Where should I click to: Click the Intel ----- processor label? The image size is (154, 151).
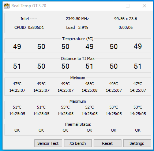click(x=29, y=19)
